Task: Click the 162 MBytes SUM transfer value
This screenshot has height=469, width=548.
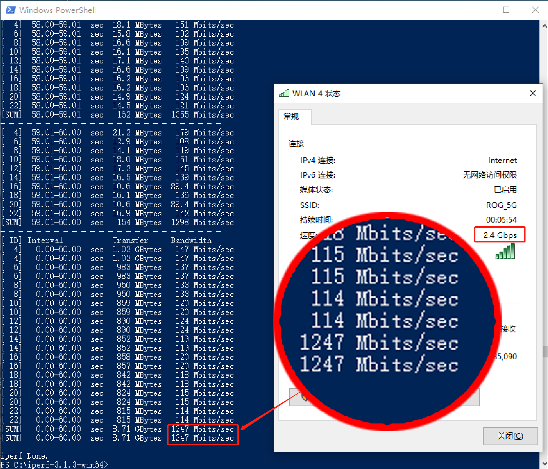Action: click(x=139, y=115)
